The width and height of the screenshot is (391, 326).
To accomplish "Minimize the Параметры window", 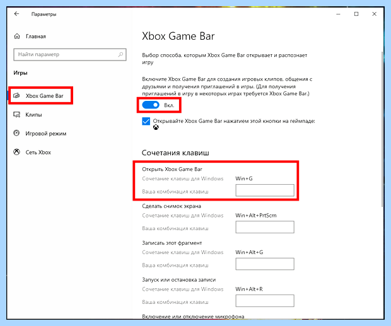I will point(338,14).
